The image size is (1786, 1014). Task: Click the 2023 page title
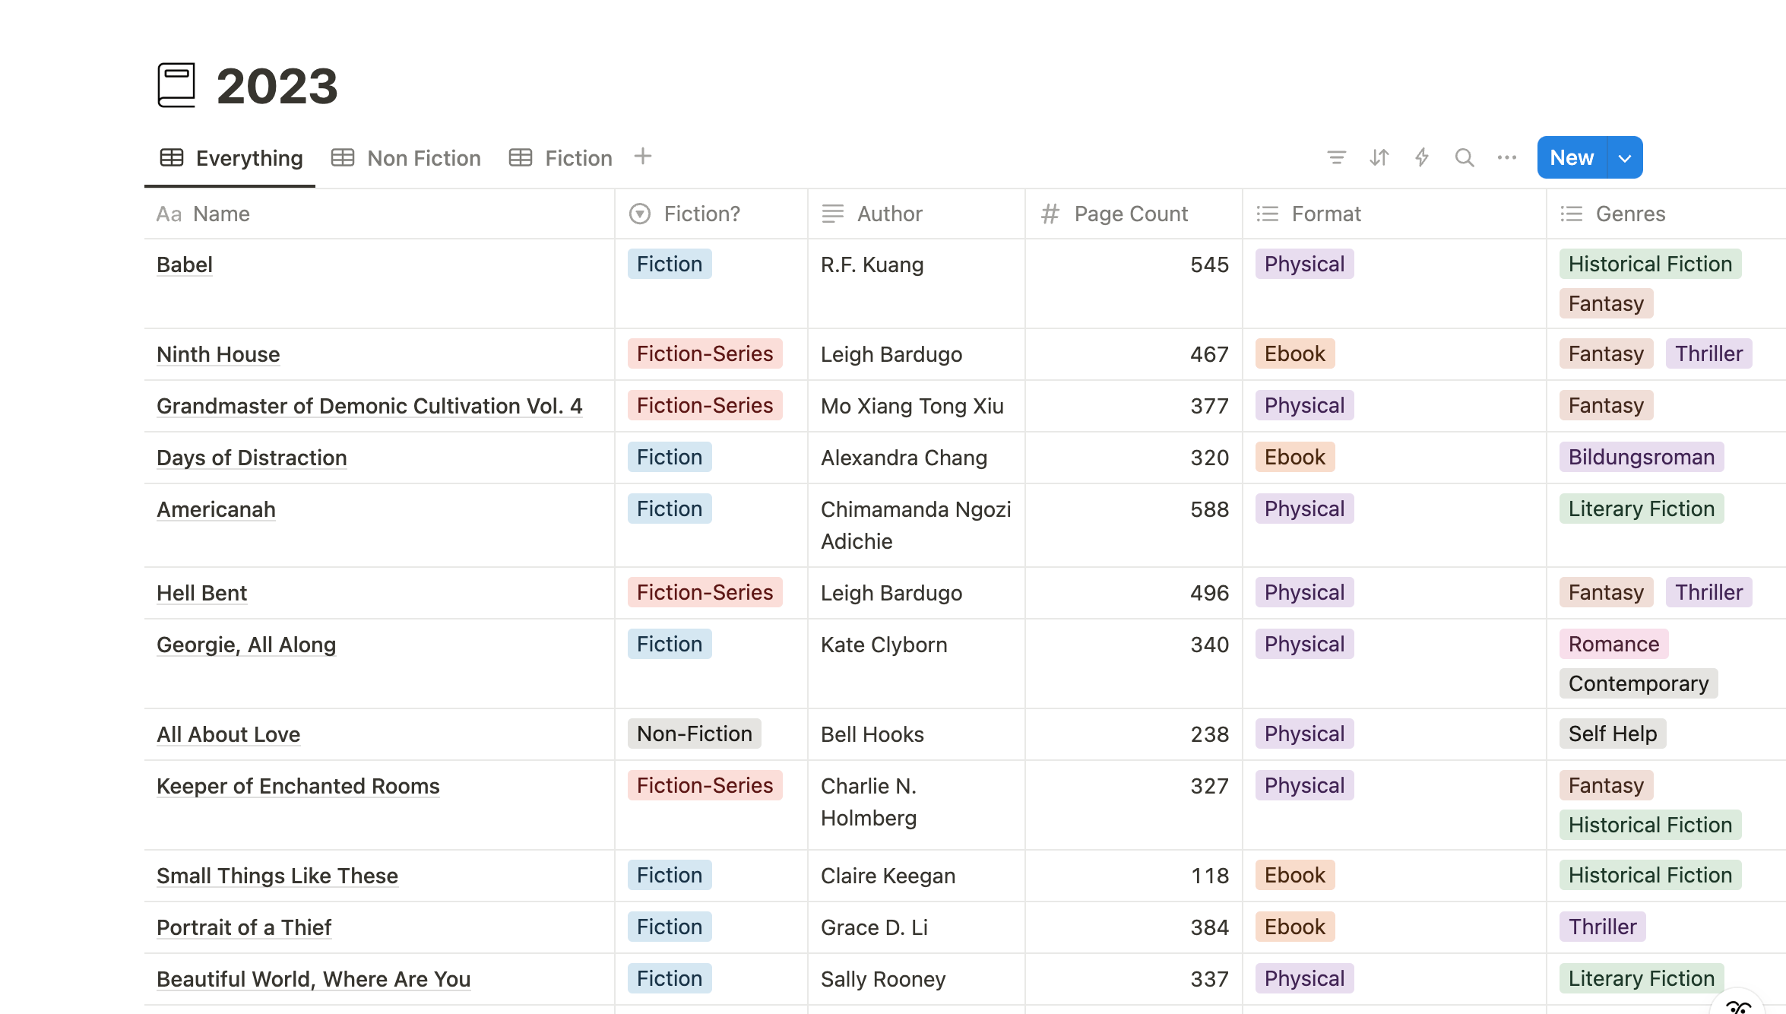(x=277, y=86)
